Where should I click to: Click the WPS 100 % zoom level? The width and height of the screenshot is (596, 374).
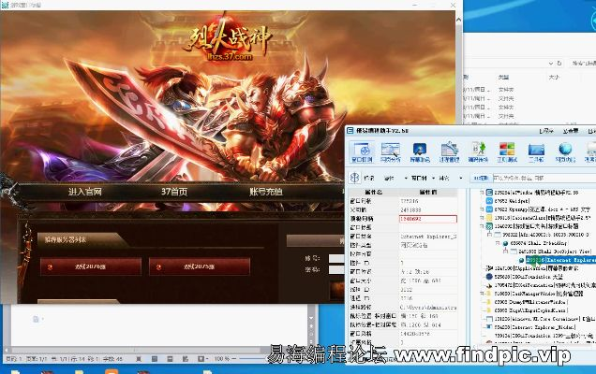(222, 358)
